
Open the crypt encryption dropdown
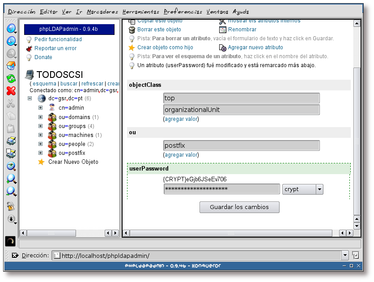pos(302,189)
